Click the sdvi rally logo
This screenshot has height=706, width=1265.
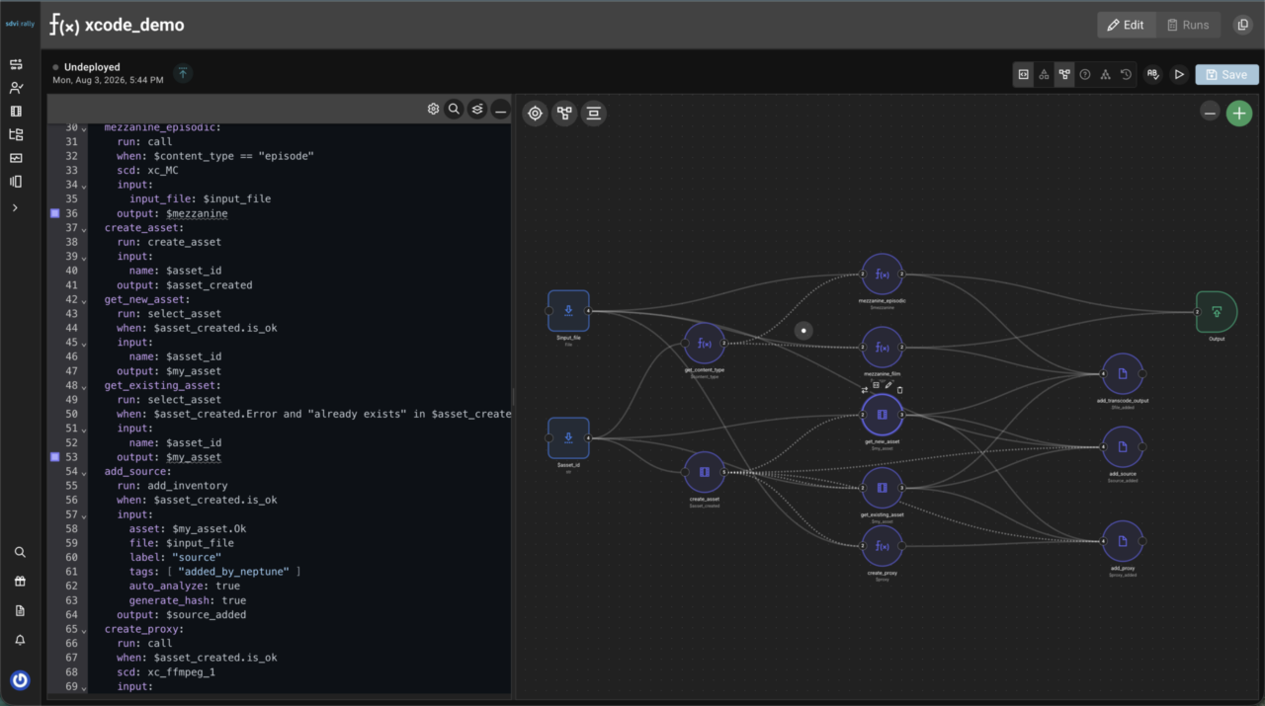20,24
